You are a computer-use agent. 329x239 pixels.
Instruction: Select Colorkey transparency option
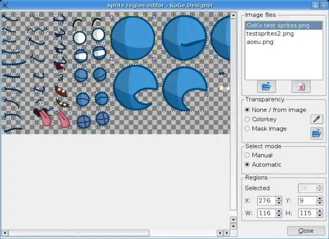point(261,119)
